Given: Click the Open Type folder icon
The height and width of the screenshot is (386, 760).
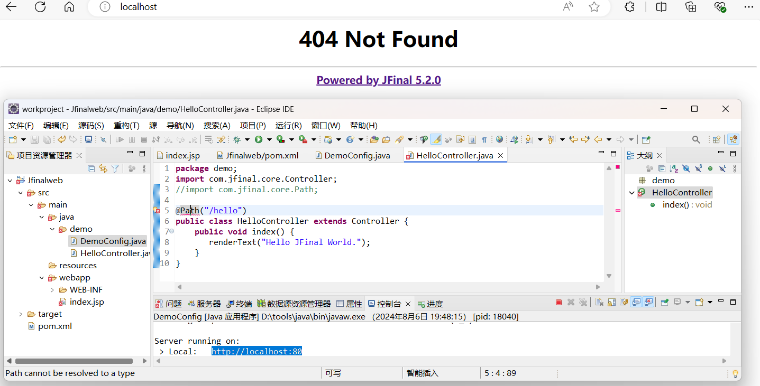Looking at the screenshot, I should [x=374, y=139].
